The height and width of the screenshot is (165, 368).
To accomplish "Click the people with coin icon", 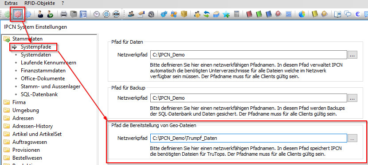I will pyautogui.click(x=197, y=14).
